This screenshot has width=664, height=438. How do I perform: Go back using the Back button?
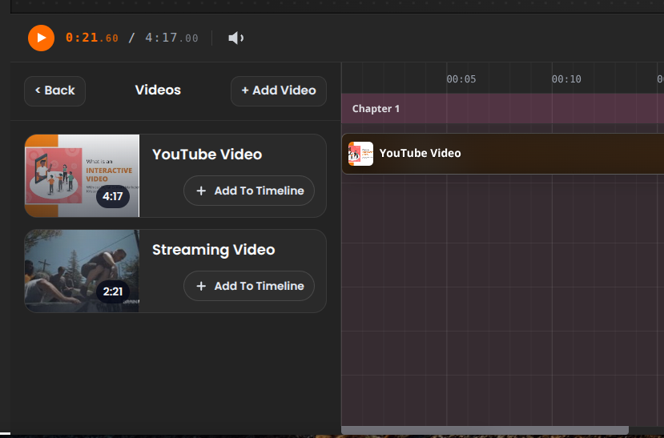[x=54, y=91]
